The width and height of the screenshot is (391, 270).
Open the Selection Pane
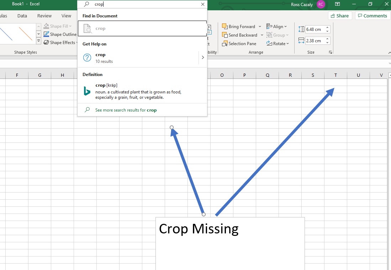(x=239, y=44)
